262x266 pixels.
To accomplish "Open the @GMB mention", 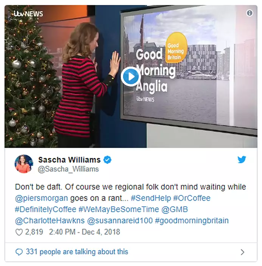I will [175, 209].
